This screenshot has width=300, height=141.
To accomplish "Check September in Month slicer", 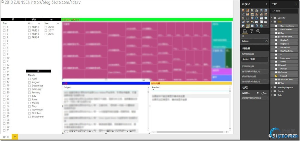I will (x=29, y=117).
